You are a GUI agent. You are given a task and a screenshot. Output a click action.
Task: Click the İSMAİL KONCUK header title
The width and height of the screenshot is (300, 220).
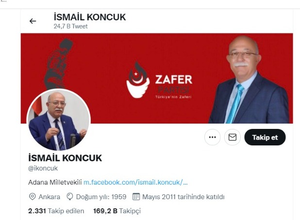pos(90,17)
